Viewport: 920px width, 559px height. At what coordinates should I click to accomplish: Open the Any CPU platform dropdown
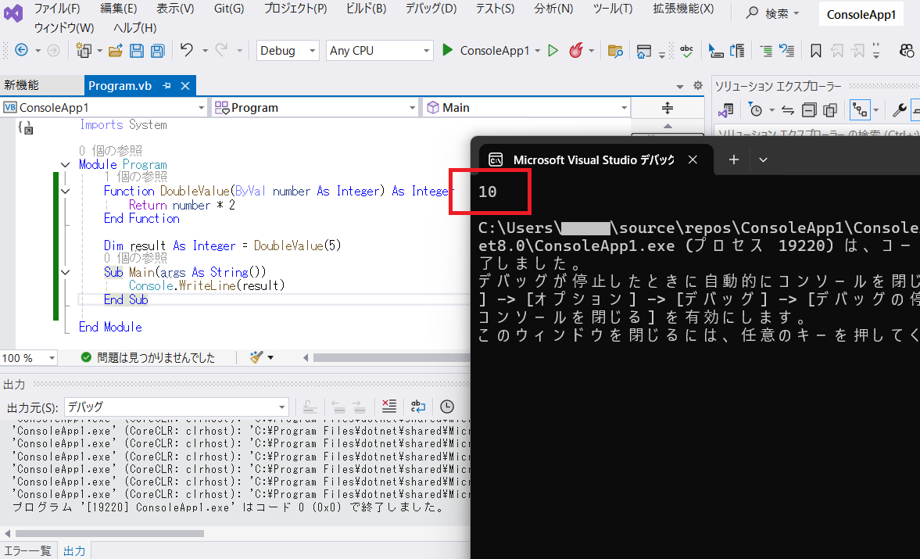point(379,49)
